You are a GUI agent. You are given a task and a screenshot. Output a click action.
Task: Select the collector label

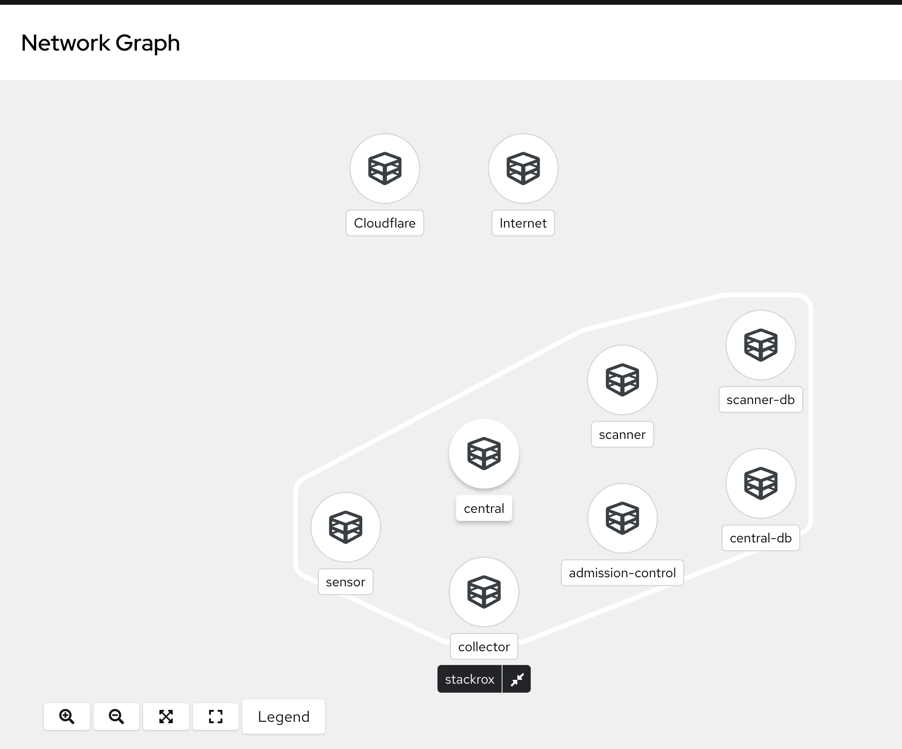click(x=484, y=646)
